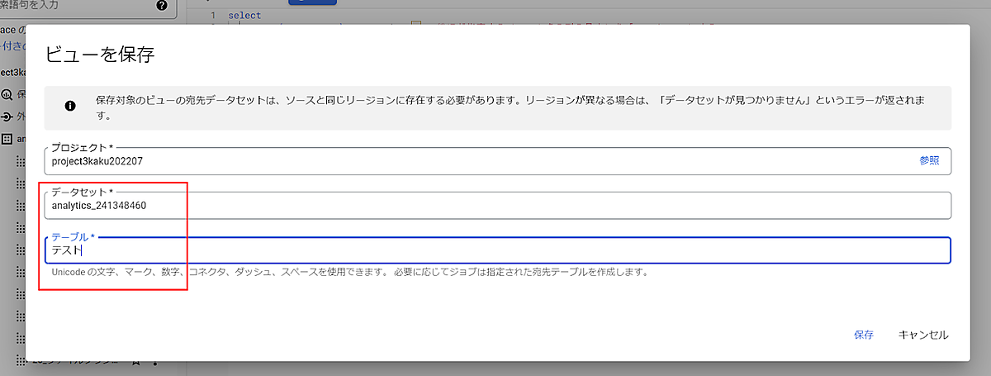Click the dataset grid icon in the Explorer tree
This screenshot has width=991, height=376.
[x=7, y=139]
